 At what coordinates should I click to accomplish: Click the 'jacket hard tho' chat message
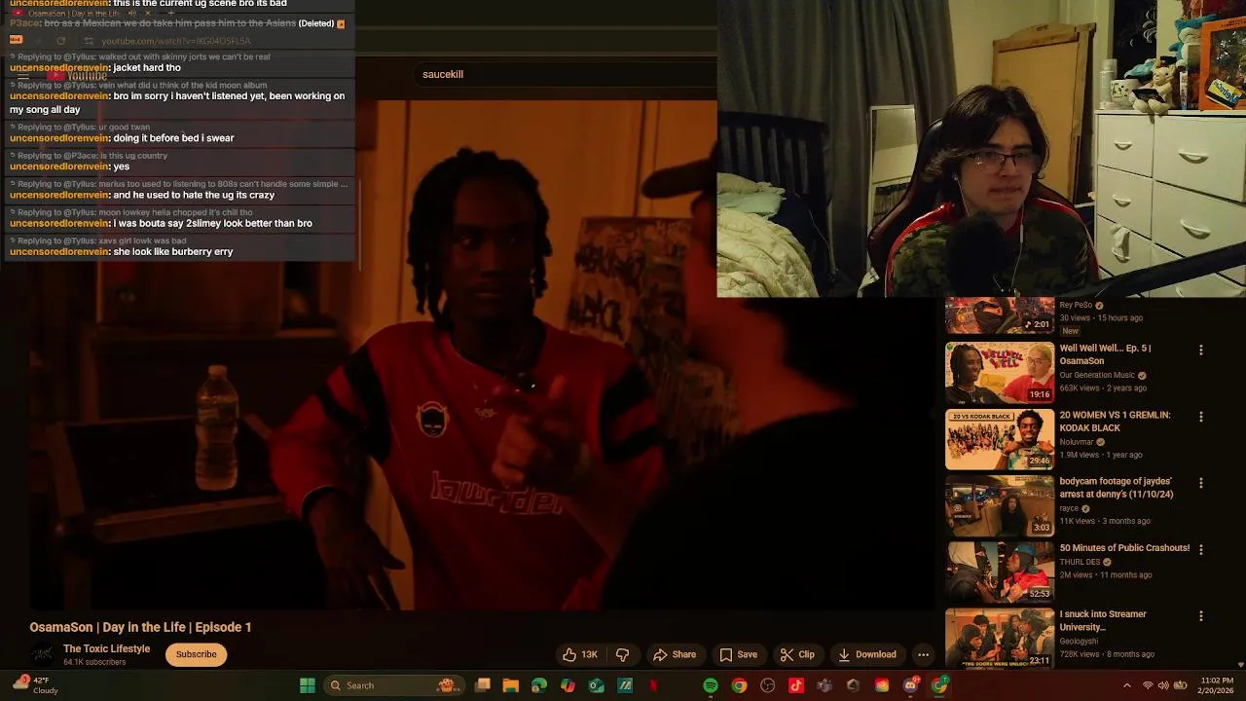tap(147, 68)
